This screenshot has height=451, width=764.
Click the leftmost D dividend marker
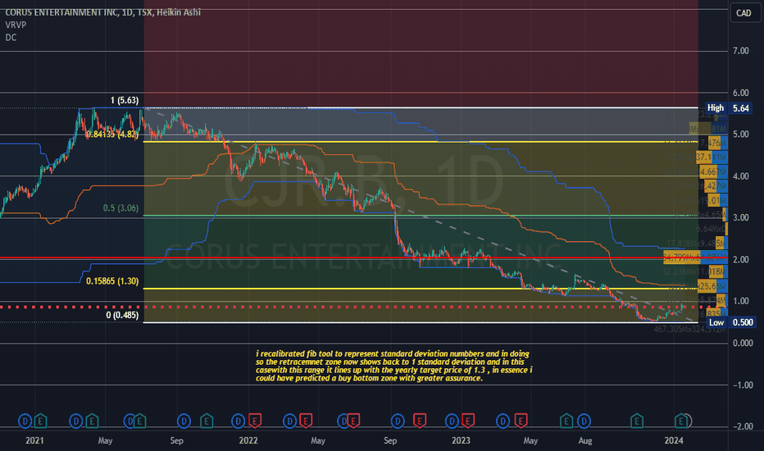click(25, 421)
